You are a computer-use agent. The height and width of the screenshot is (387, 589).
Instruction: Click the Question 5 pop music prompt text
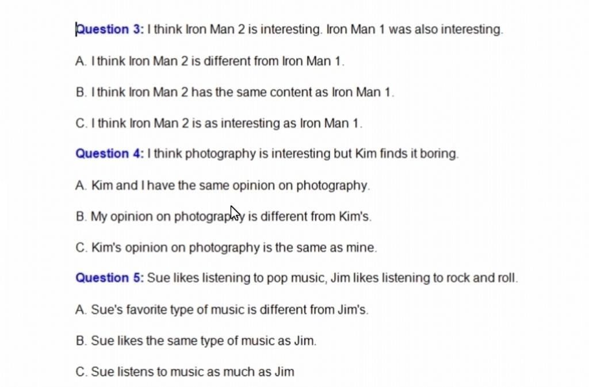coord(332,278)
